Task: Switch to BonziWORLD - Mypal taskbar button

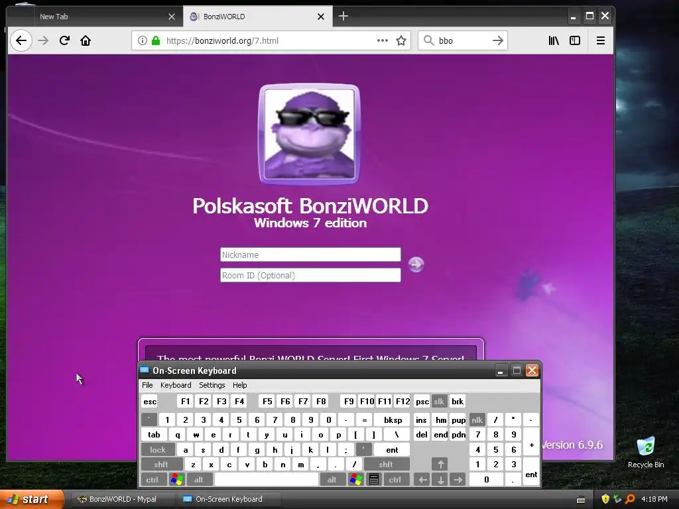Action: (x=123, y=499)
